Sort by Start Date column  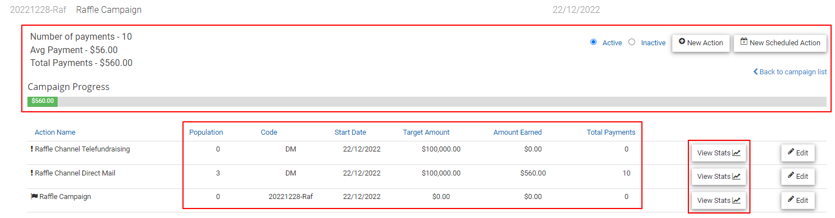(x=350, y=132)
